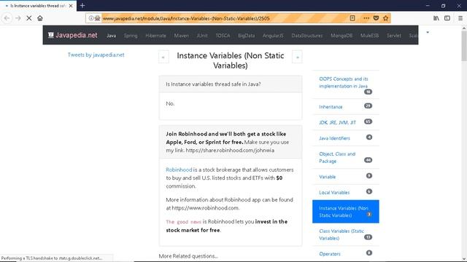
Task: Open Class Variables (Static Variables) topic
Action: click(x=341, y=234)
